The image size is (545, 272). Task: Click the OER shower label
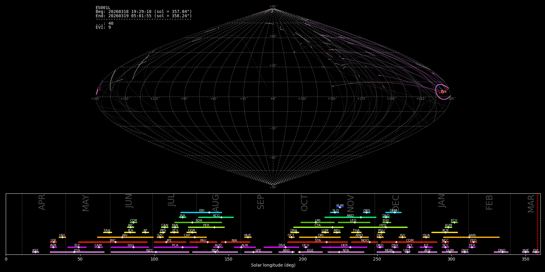[x=344, y=245]
